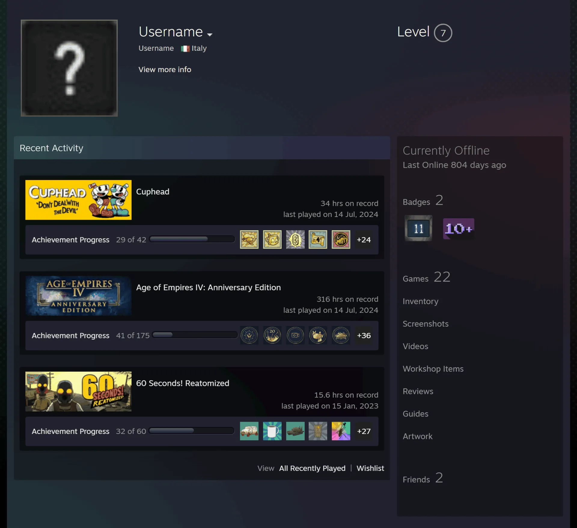Screen dimensions: 577x528
Task: Click the Italy flag icon
Action: pyautogui.click(x=185, y=48)
